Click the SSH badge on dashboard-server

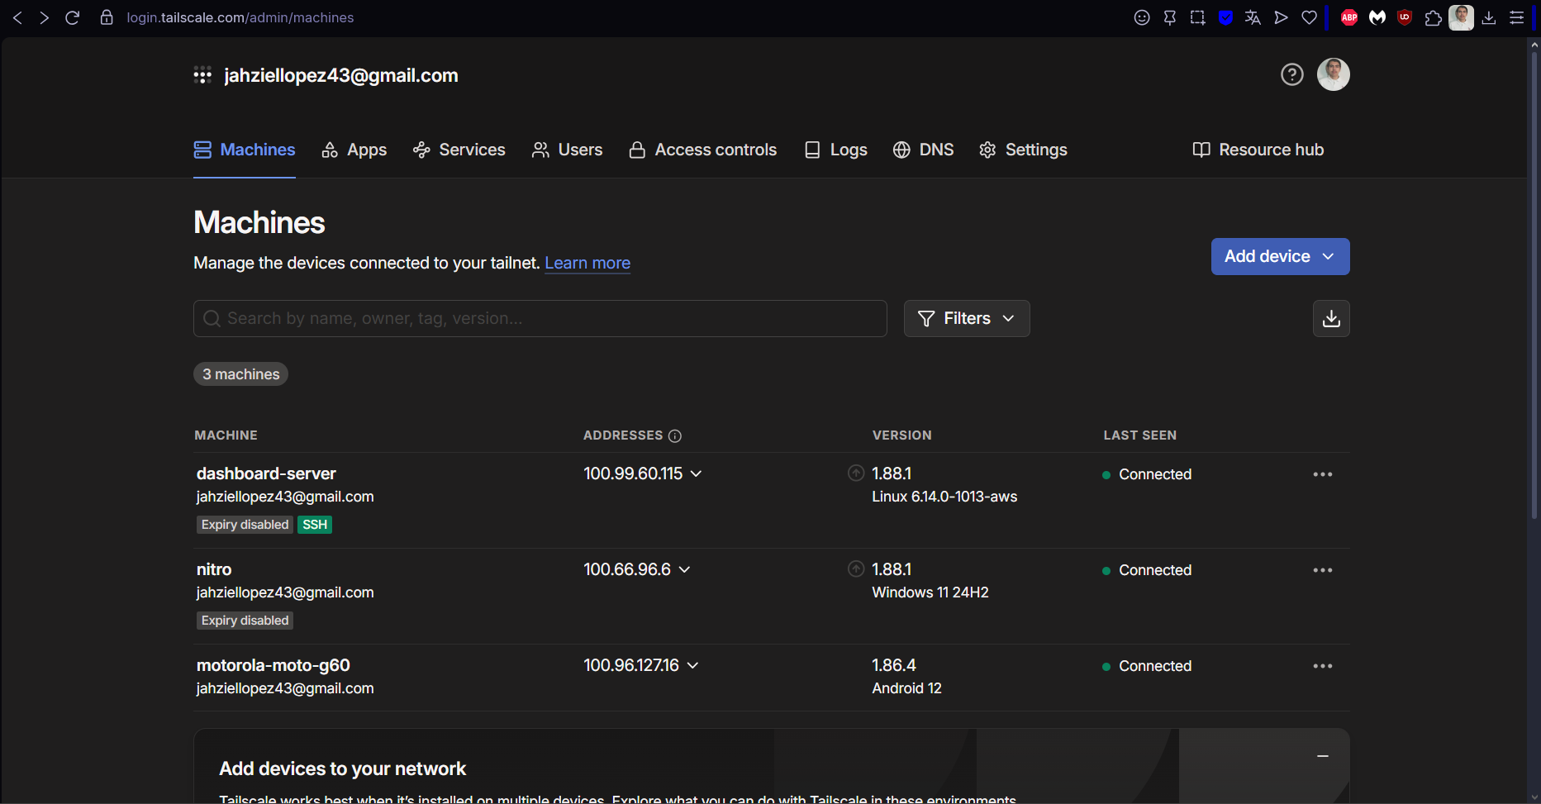pyautogui.click(x=315, y=525)
